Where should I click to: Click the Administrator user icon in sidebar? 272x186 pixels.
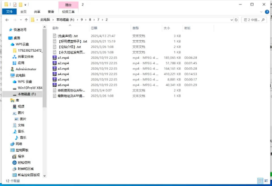[12, 69]
